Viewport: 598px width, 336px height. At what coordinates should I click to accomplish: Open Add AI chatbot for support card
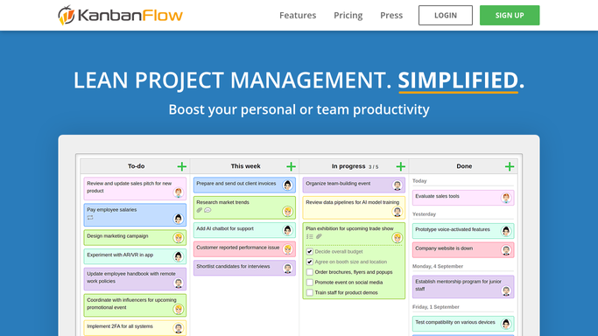pos(244,230)
